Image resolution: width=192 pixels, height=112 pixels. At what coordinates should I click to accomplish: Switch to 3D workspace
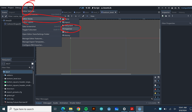pyautogui.click(x=88, y=8)
